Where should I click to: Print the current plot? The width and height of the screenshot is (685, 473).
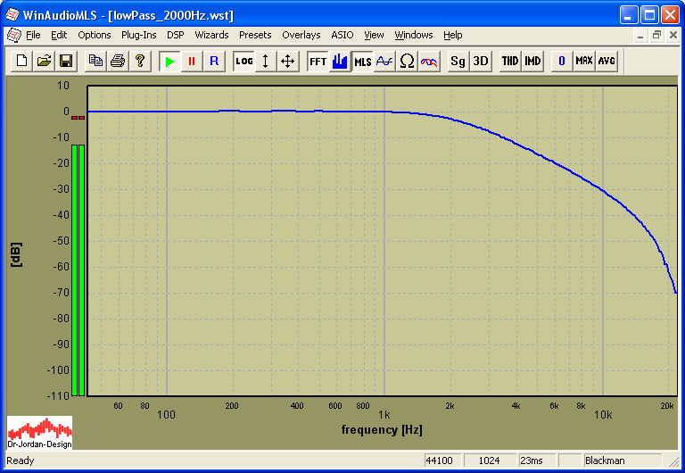[118, 61]
